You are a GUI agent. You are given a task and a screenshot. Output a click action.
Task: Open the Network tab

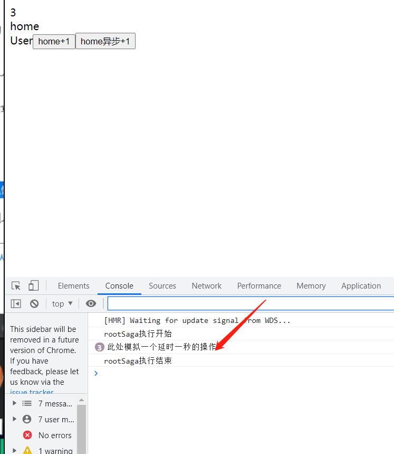[x=207, y=286]
